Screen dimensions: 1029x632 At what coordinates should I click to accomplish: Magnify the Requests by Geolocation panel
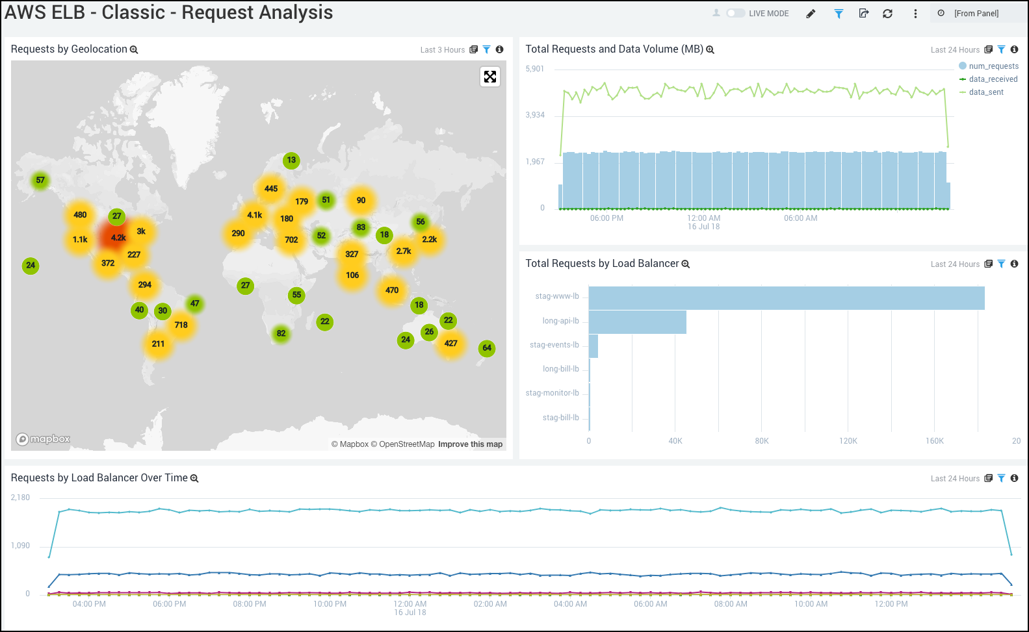(x=134, y=50)
